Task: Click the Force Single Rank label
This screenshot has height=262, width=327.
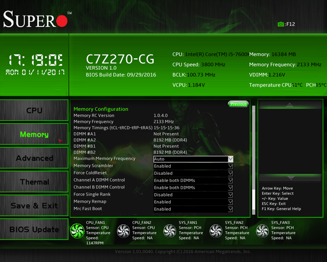Action: tap(92, 194)
